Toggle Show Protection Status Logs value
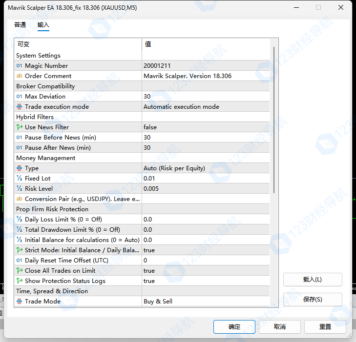The image size is (356, 342). tap(206, 281)
